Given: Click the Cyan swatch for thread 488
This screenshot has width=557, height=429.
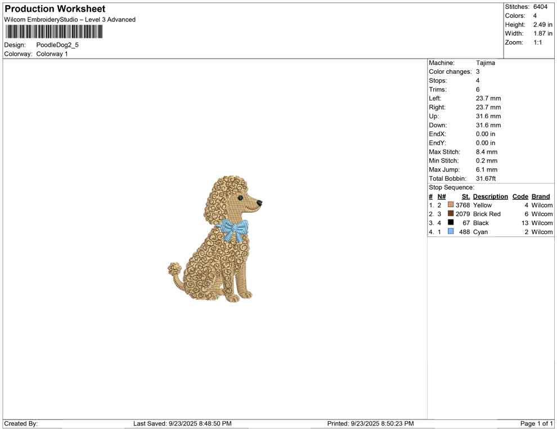Looking at the screenshot, I should [x=450, y=231].
